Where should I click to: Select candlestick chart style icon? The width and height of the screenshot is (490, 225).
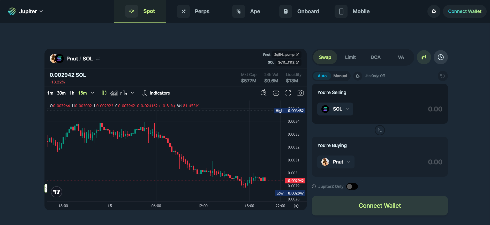104,93
